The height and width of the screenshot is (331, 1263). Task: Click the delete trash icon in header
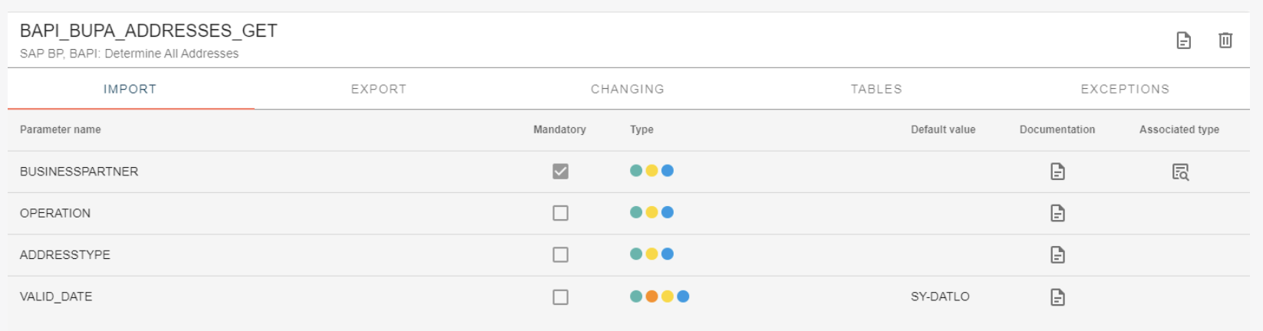coord(1225,41)
